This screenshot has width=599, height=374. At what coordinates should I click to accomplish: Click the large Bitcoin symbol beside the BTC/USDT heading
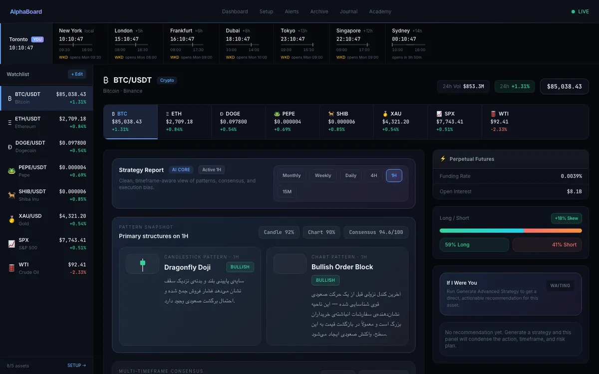tap(106, 80)
